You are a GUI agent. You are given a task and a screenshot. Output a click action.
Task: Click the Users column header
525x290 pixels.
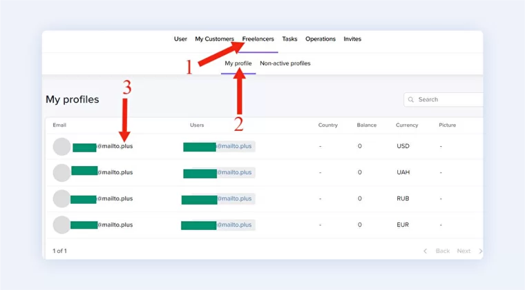[197, 125]
